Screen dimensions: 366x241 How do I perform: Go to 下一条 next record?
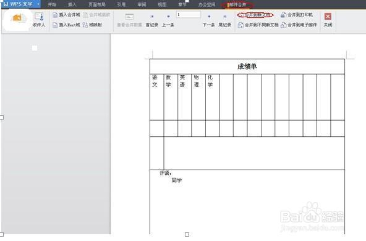point(209,21)
